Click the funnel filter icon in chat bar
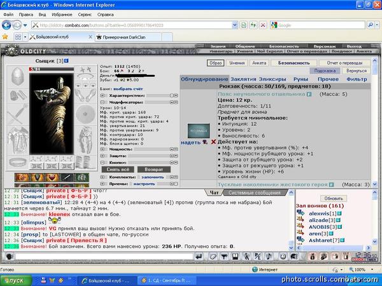 224,256
